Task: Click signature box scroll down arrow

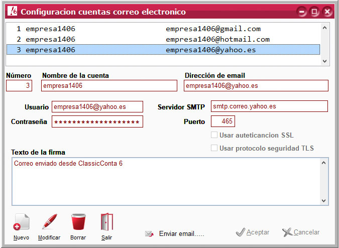Action: coord(323,201)
